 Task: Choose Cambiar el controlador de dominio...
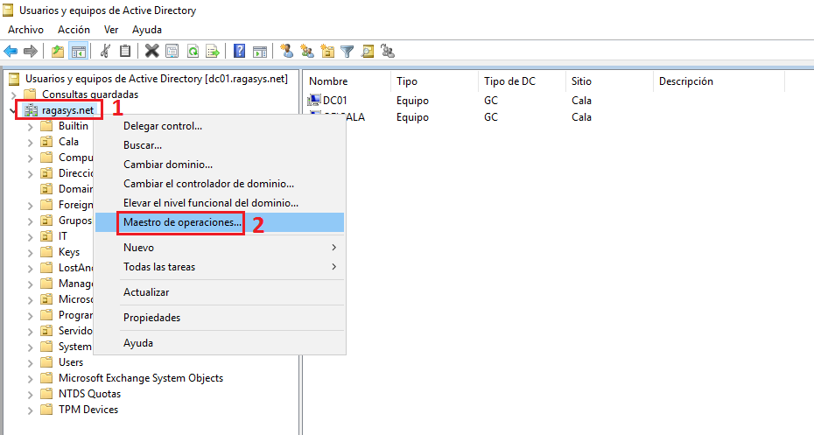click(x=220, y=184)
